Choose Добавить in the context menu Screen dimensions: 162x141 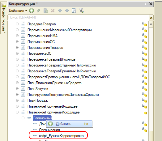[x=70, y=124]
